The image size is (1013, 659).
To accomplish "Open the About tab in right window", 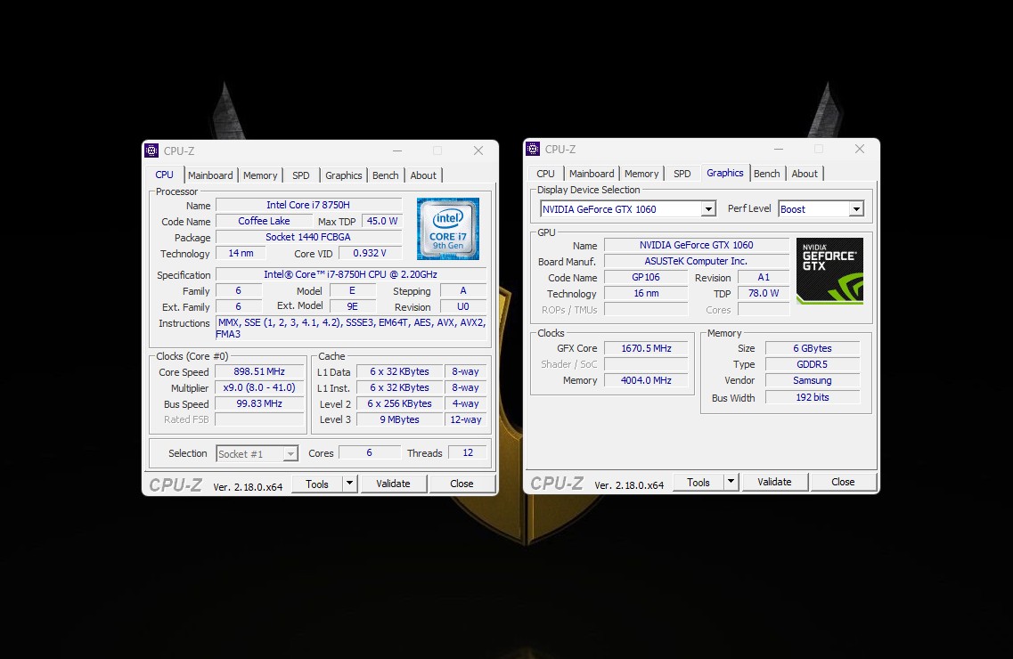I will (805, 174).
